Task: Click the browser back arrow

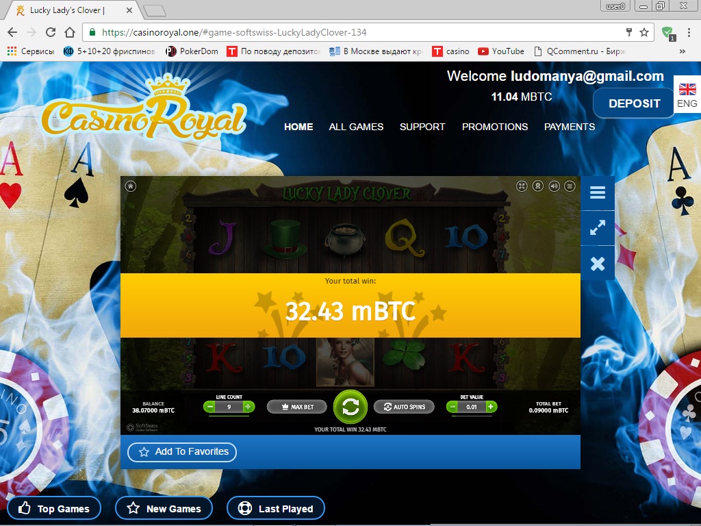Action: 12,32
